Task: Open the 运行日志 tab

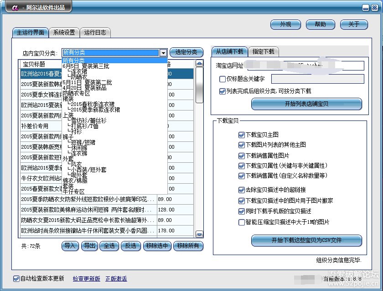Action: (95, 33)
